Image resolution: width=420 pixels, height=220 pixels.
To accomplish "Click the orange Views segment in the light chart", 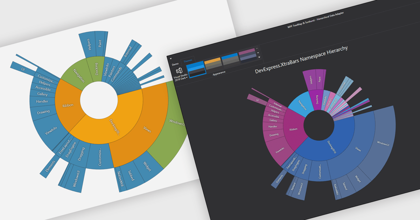I will (x=147, y=130).
